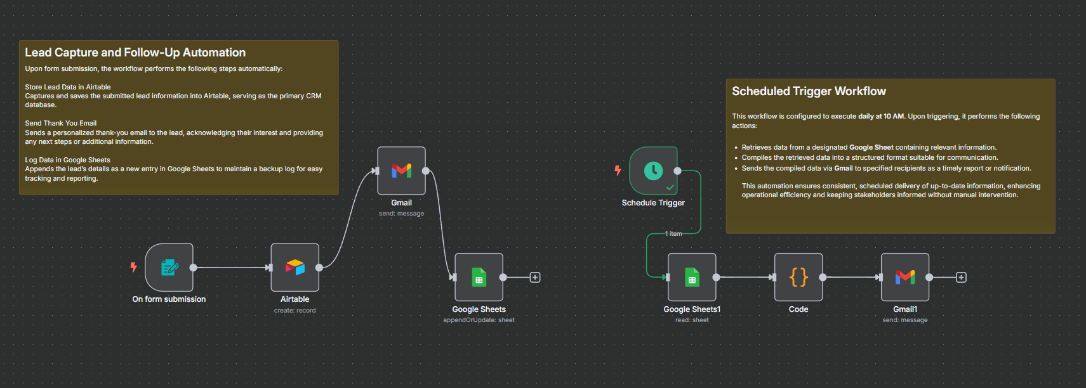Click the '1 item' connection label
The image size is (1086, 388).
pos(673,233)
